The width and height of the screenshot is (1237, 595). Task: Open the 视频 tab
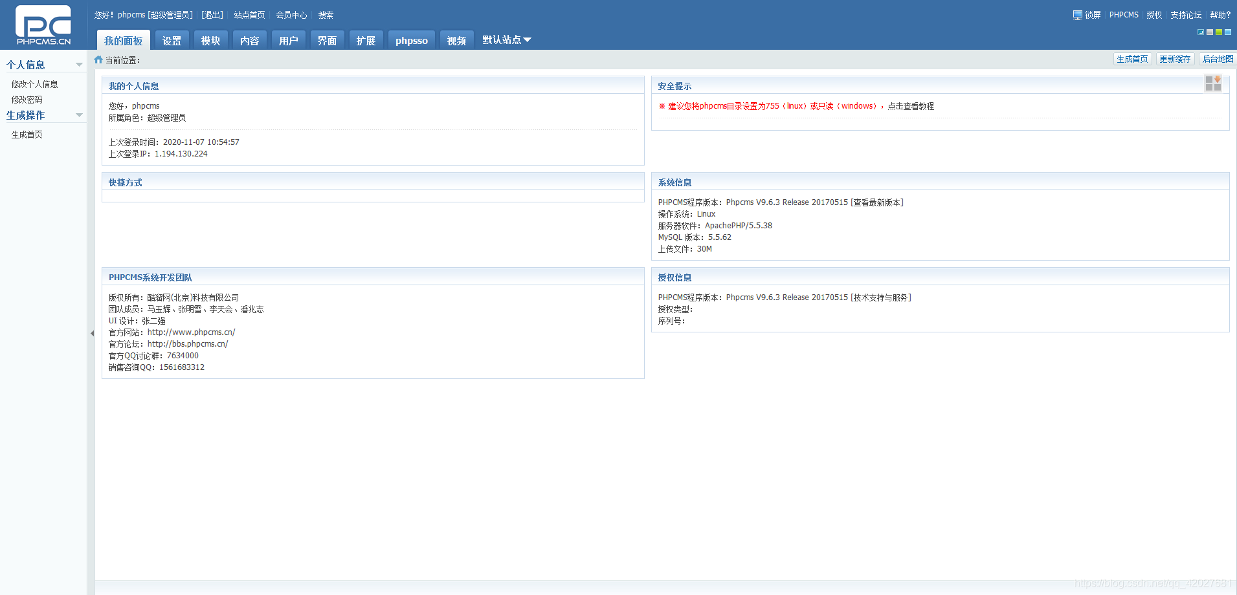457,40
